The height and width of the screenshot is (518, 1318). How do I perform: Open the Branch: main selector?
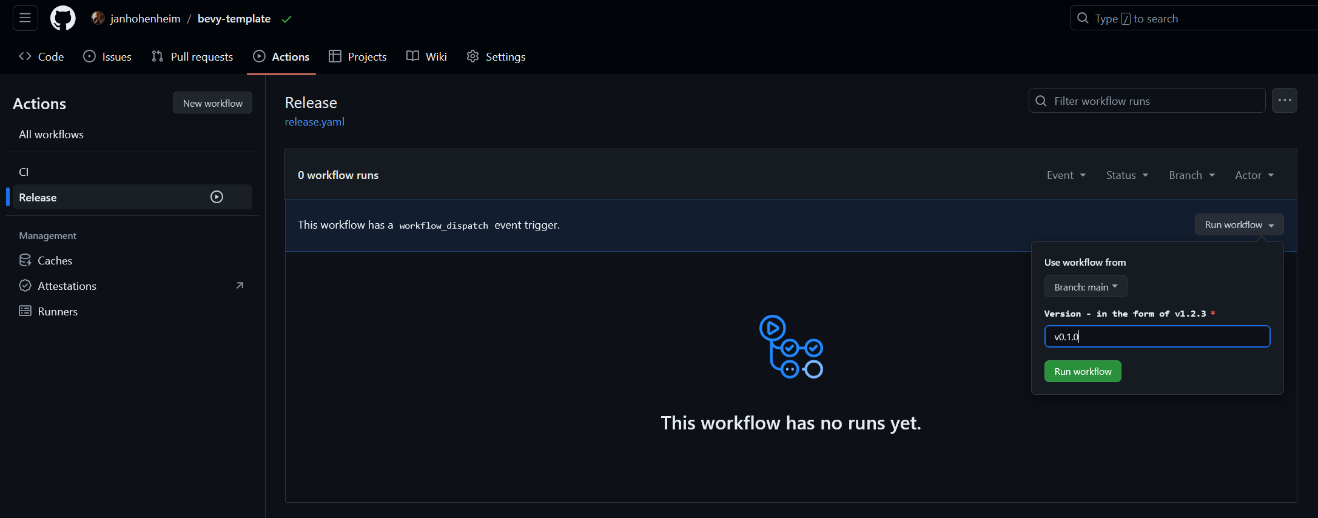coord(1085,287)
